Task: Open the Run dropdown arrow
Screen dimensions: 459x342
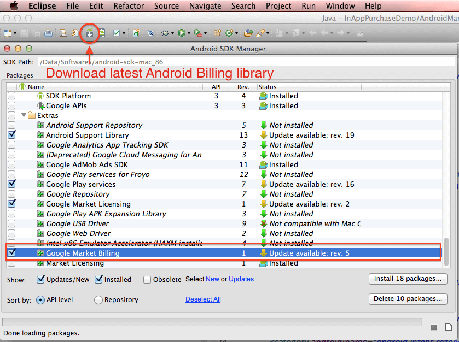Action: [x=189, y=33]
